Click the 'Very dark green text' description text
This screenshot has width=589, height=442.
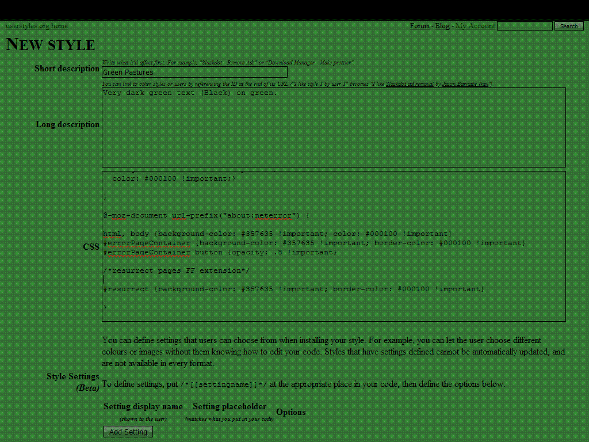[x=190, y=93]
